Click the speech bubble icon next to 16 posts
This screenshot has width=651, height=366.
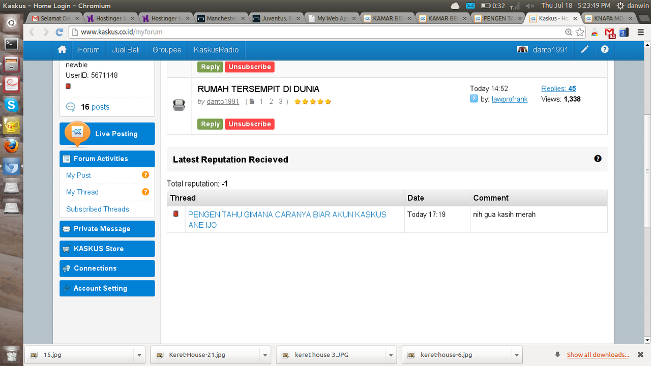(71, 107)
